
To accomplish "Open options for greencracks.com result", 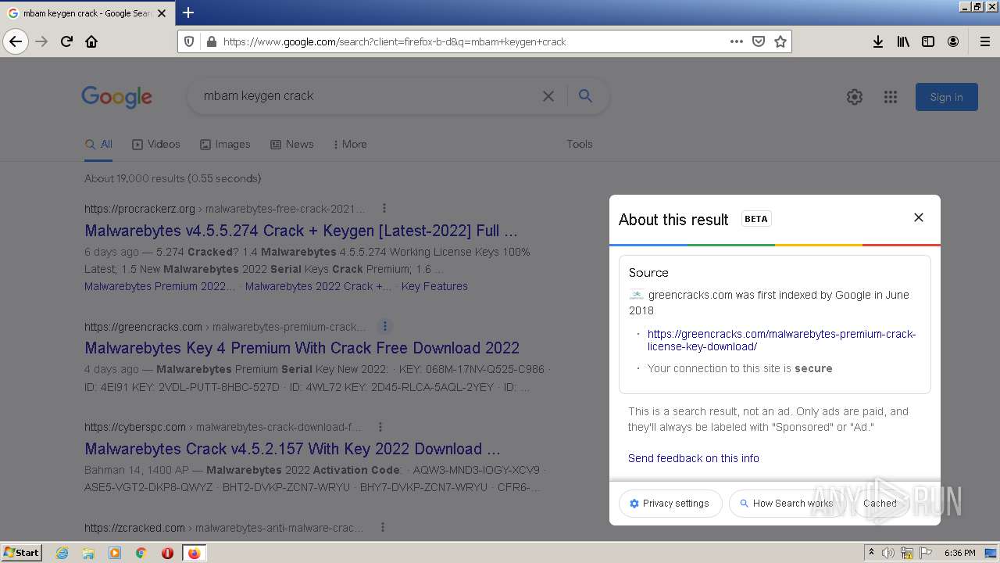I will click(384, 327).
